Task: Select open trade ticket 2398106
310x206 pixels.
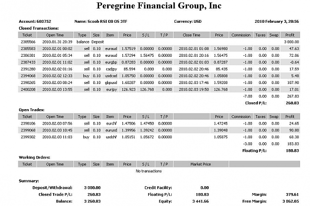Action: tap(28, 124)
